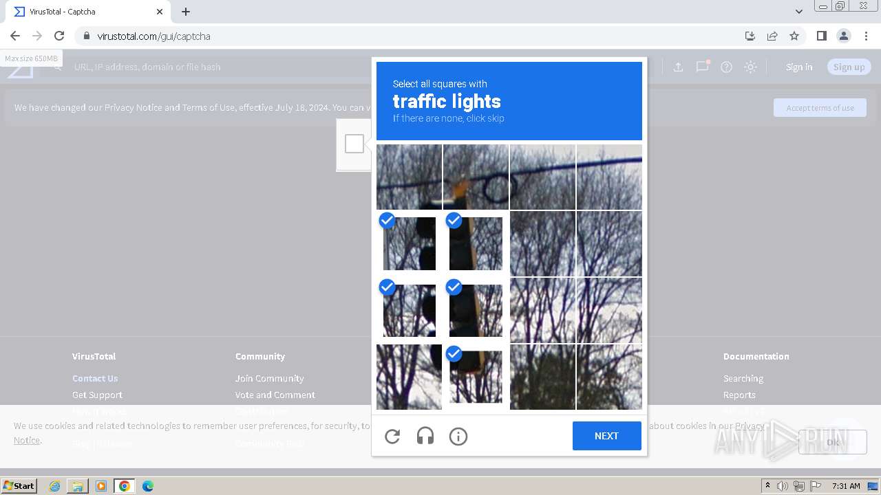Select the VirusTotal - Captcha tab
This screenshot has width=881, height=495.
point(88,12)
